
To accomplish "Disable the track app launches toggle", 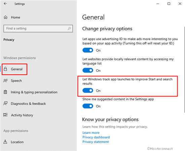I will pos(88,90).
